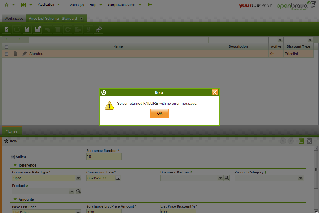Go to next record arrow in form
This screenshot has height=213, width=319.
click(x=291, y=141)
